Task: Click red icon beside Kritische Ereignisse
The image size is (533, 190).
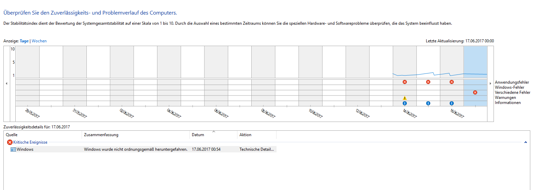Action: click(10, 142)
